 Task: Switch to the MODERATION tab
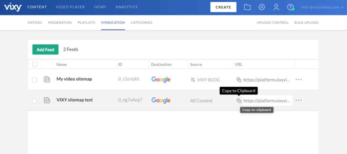click(60, 23)
